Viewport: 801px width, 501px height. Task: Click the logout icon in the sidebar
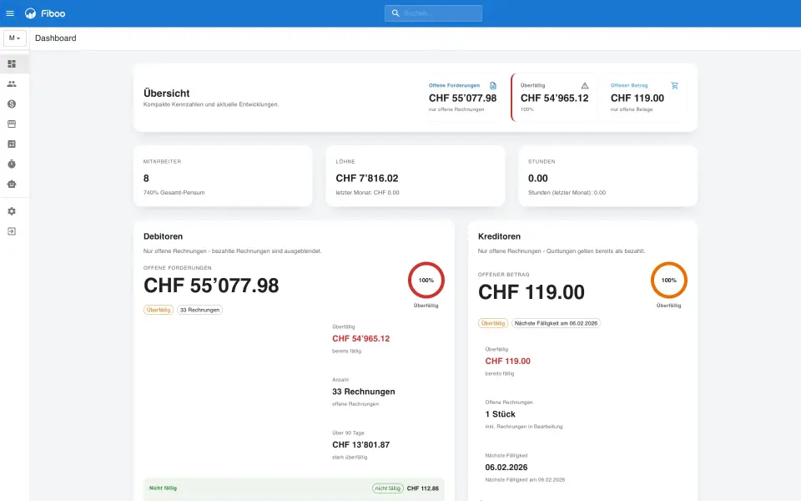(12, 231)
